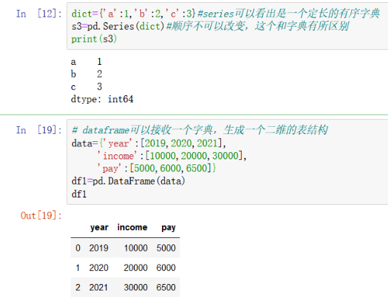
Task: Click the In [19] cell prompt
Action: (39, 130)
